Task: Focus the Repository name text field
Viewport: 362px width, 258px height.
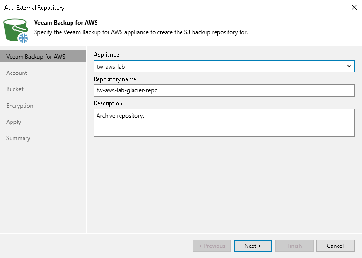Action: [224, 90]
